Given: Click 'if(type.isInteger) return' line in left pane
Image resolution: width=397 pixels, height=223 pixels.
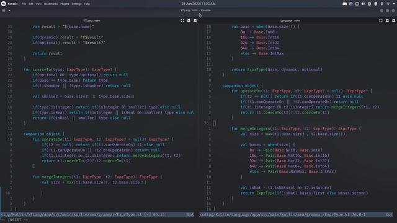Looking at the screenshot, I should click(106, 107).
